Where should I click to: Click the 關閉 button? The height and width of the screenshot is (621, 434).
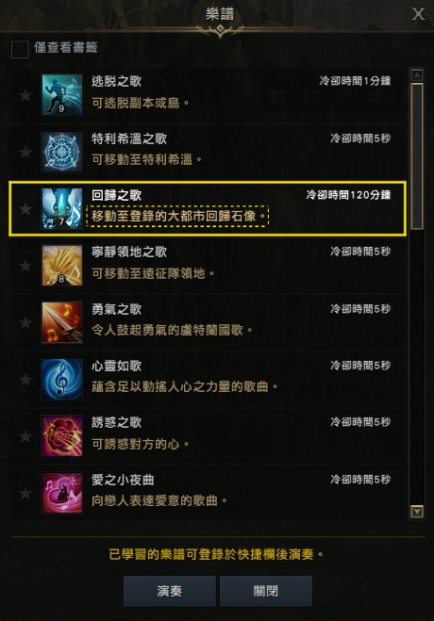tap(266, 591)
